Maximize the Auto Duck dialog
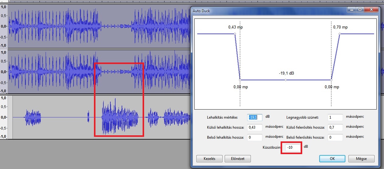Viewport: 384px width, 169px height. point(360,10)
